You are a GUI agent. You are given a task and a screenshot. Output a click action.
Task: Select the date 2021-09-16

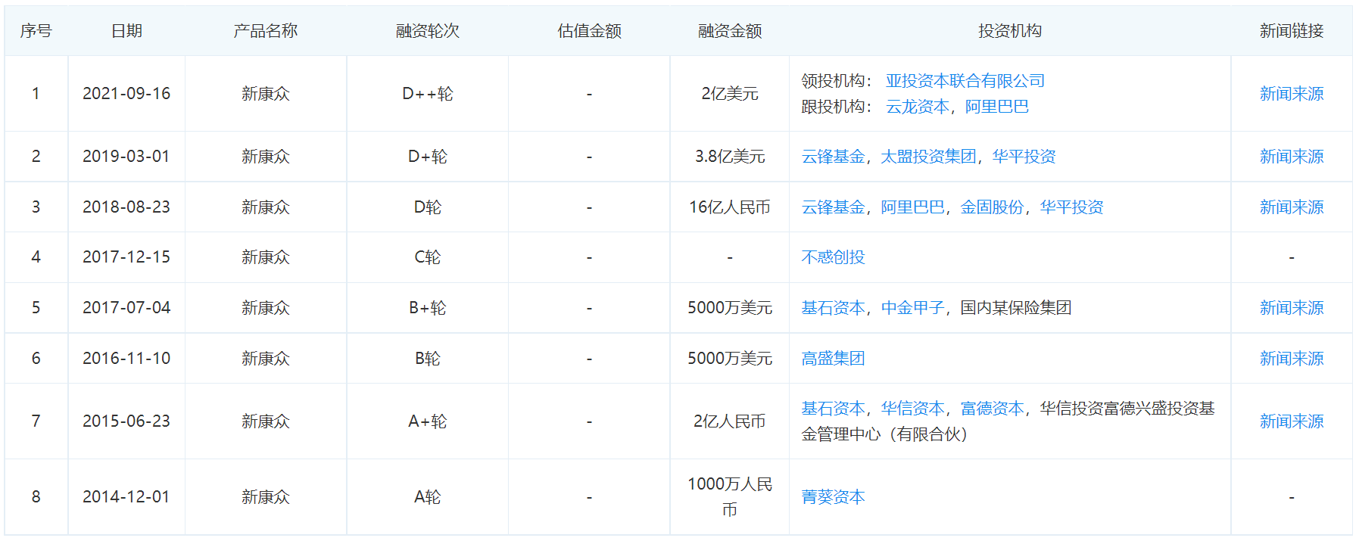126,94
